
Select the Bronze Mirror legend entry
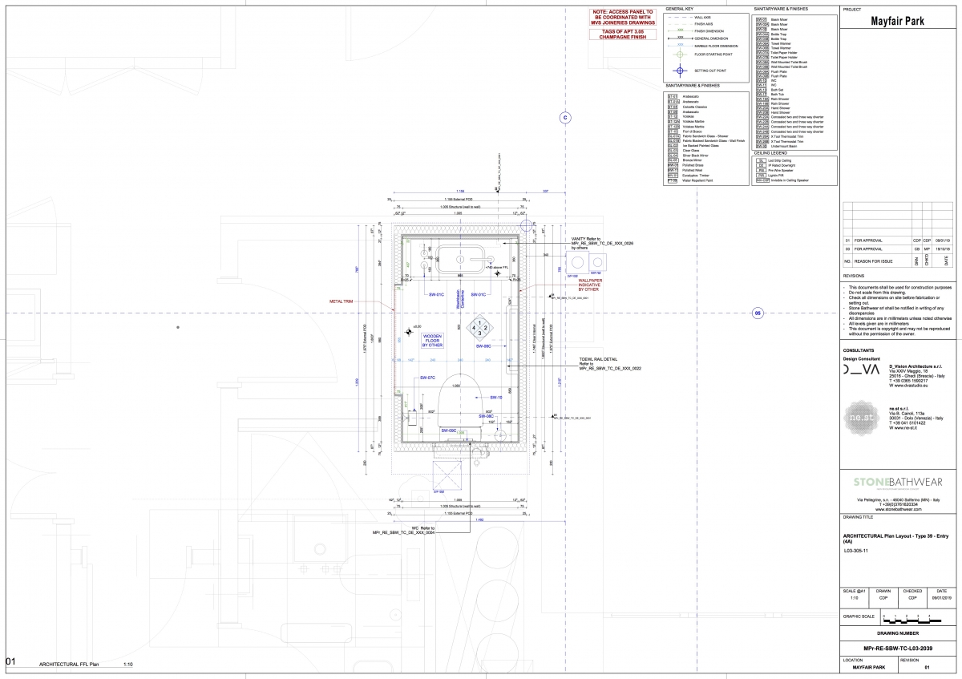[685, 160]
